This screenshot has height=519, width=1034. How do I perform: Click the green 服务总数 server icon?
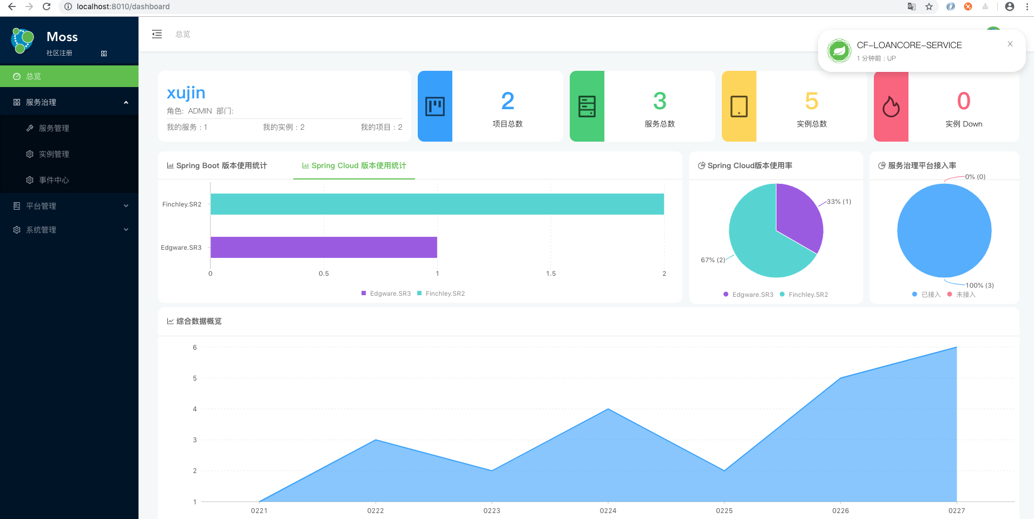click(x=587, y=106)
